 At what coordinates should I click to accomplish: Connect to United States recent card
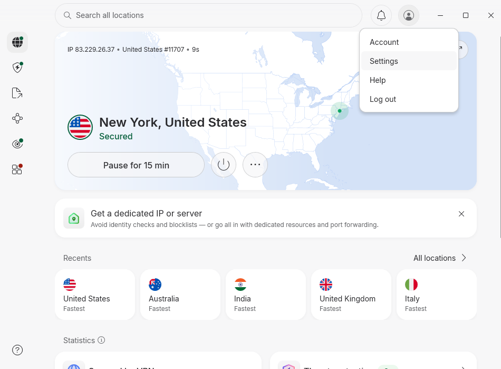click(95, 295)
